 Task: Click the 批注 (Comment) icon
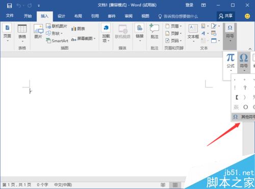[x=155, y=31]
